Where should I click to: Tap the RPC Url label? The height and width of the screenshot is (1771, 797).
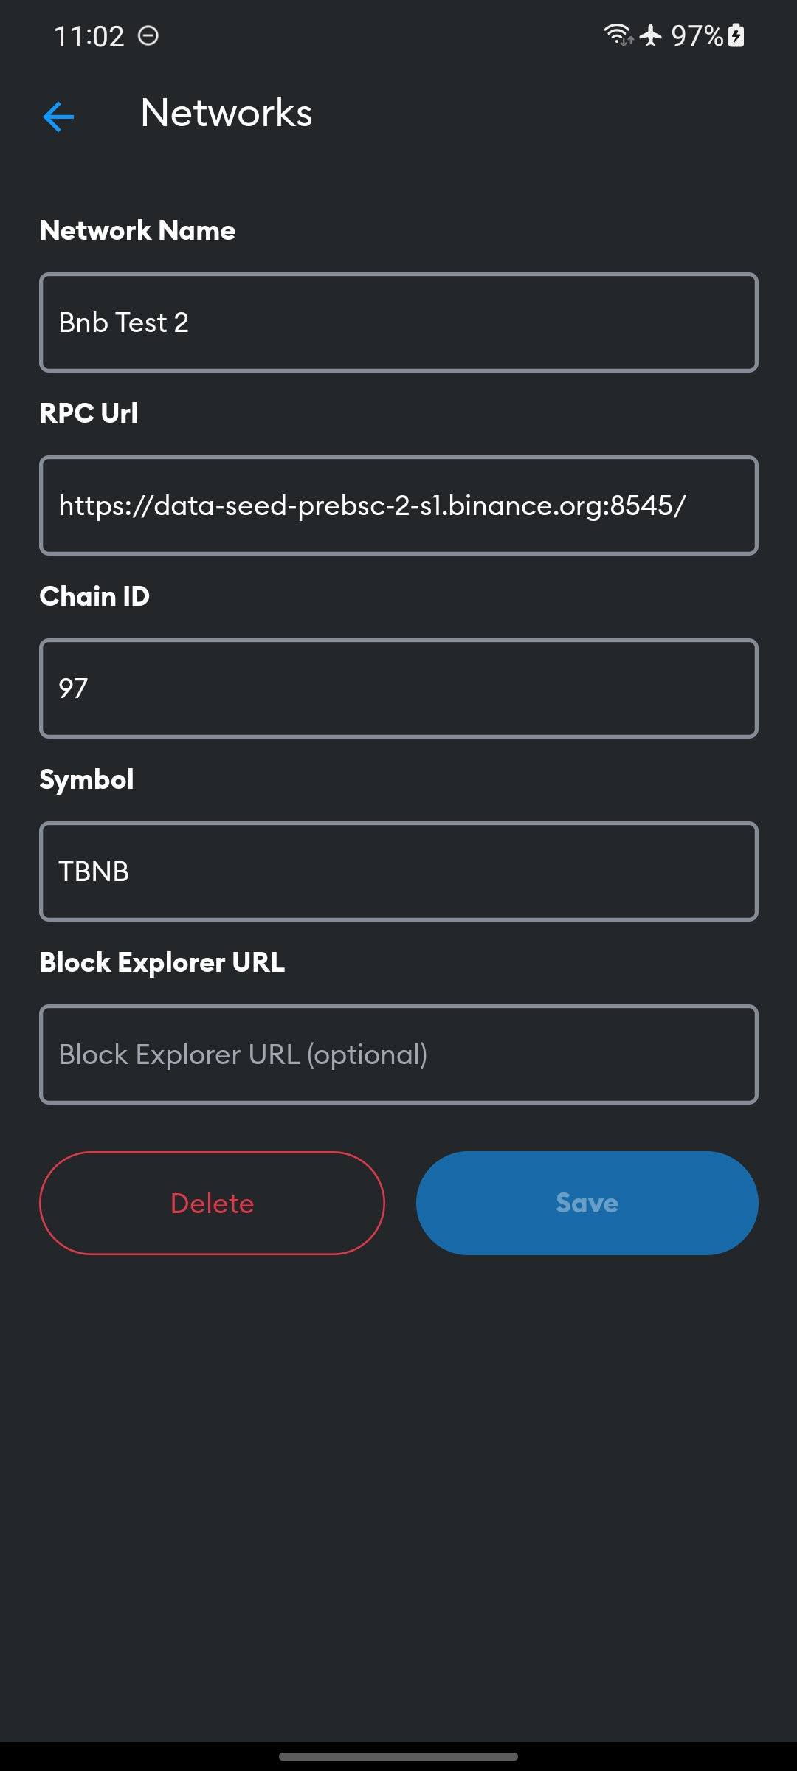point(88,413)
